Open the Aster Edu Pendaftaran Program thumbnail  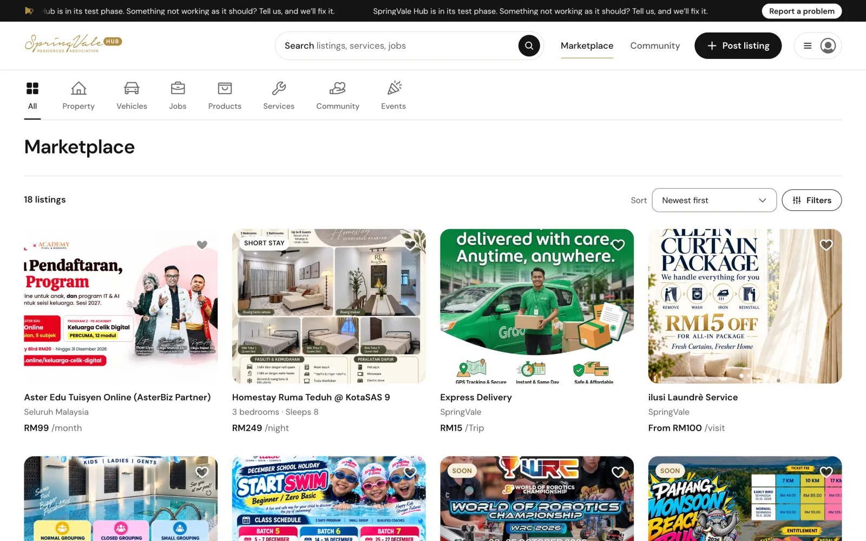click(x=121, y=306)
